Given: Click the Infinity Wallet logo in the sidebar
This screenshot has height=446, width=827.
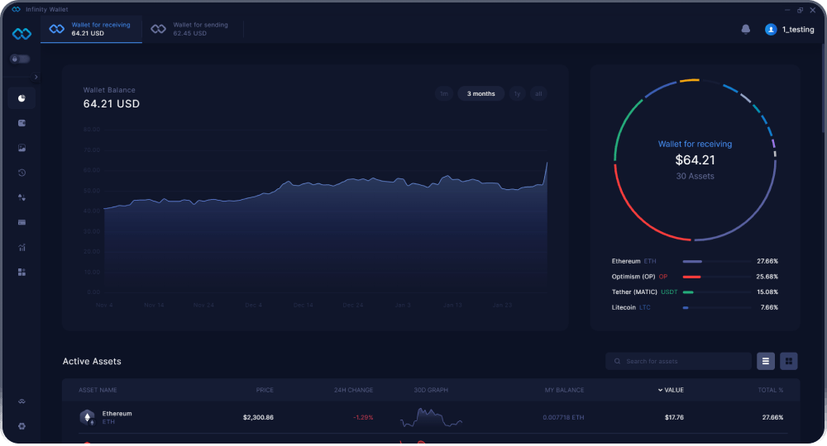Looking at the screenshot, I should [22, 34].
